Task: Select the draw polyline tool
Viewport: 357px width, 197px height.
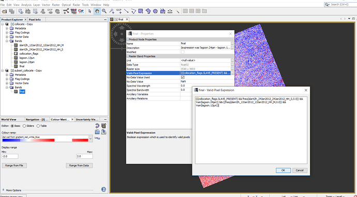Action: click(133, 11)
